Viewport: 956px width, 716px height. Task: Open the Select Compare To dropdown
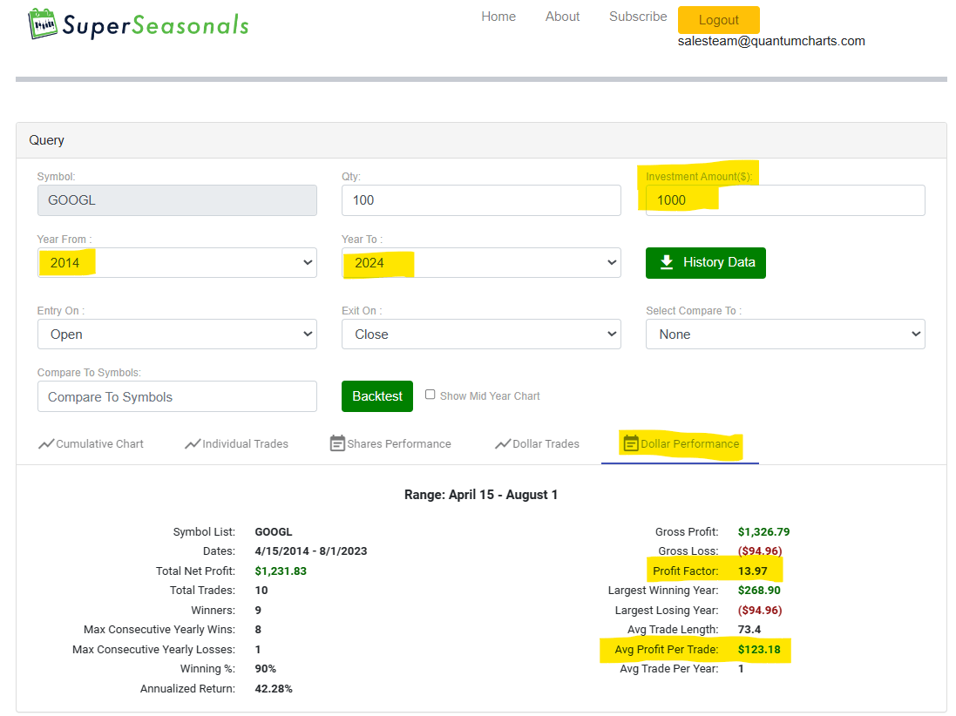(785, 334)
